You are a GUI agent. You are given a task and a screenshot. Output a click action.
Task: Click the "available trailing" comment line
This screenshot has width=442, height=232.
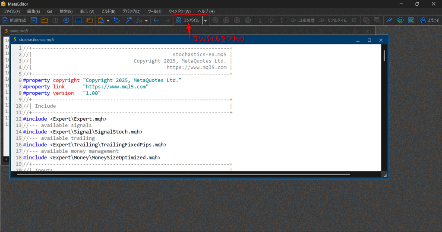59,138
